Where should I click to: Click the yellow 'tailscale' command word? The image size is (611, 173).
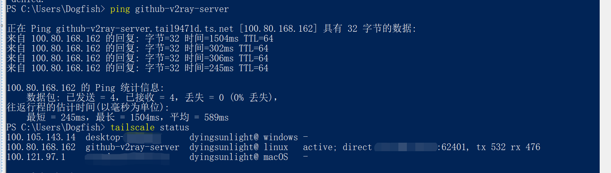click(132, 128)
